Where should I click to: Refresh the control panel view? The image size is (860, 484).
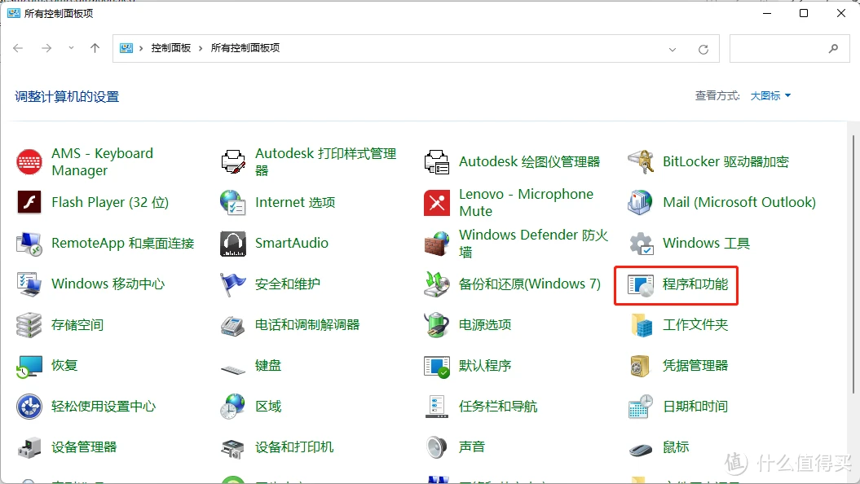703,50
